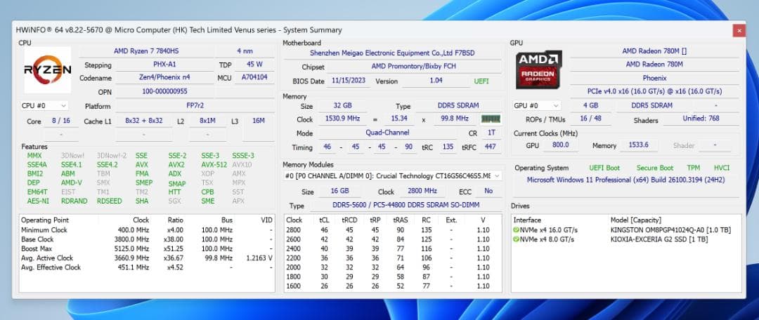Click the GPU memory clock 1533.6 value
The image size is (759, 320).
pyautogui.click(x=638, y=145)
